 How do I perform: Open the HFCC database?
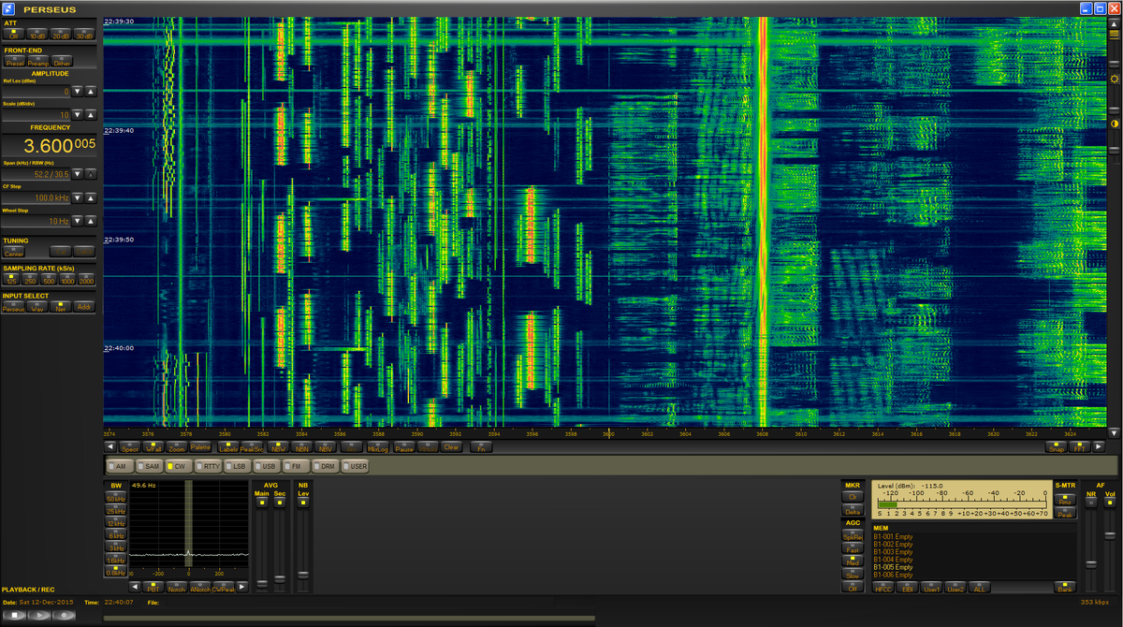[x=883, y=588]
